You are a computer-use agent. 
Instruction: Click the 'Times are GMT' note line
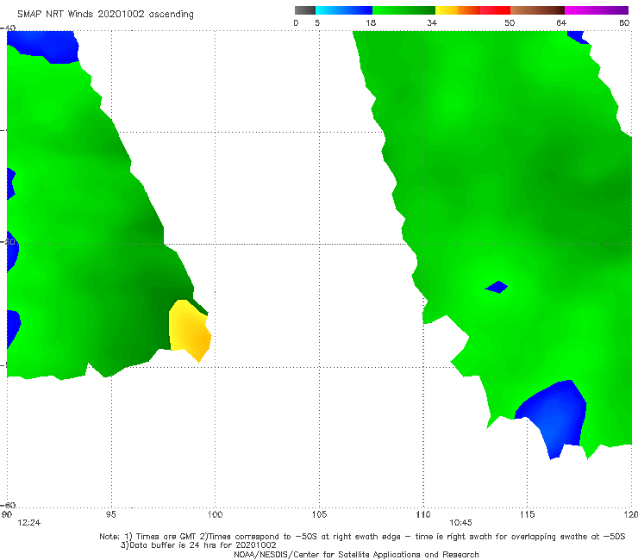coord(362,537)
